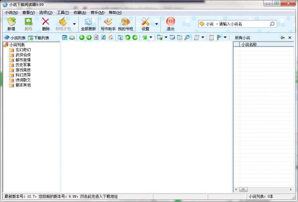Click the magnifier find icon in toolbar
Screen dimensions: 298x202
(187, 38)
